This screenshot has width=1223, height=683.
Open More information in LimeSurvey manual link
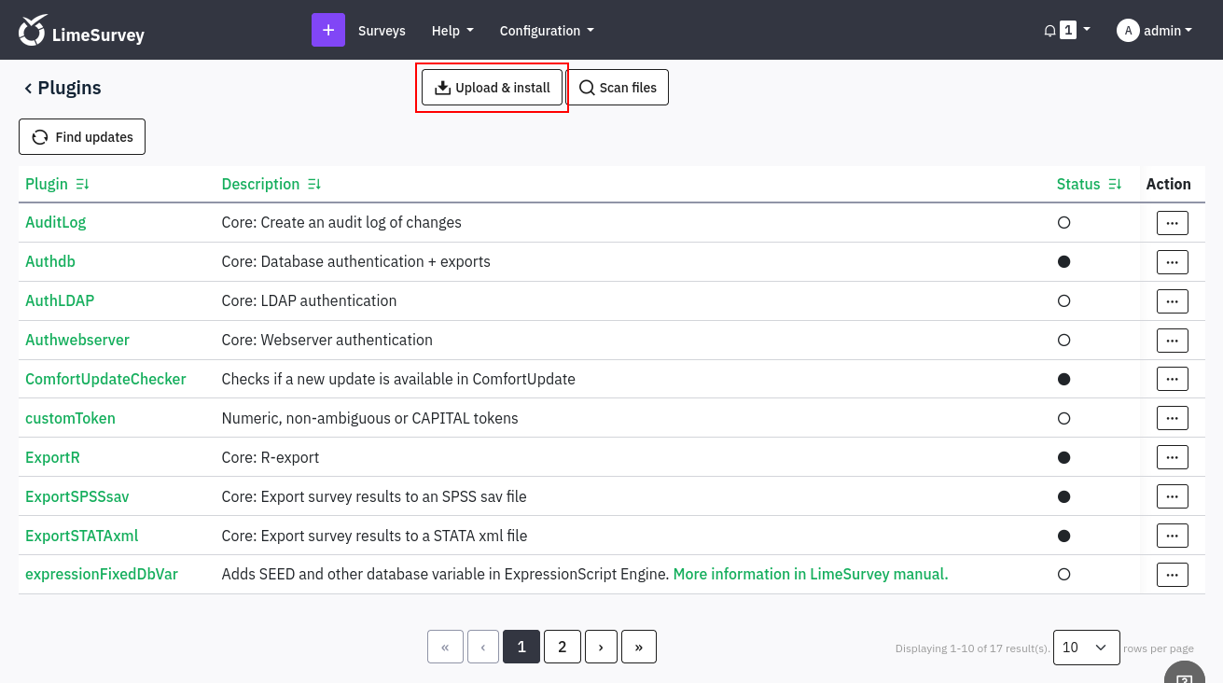coord(811,575)
